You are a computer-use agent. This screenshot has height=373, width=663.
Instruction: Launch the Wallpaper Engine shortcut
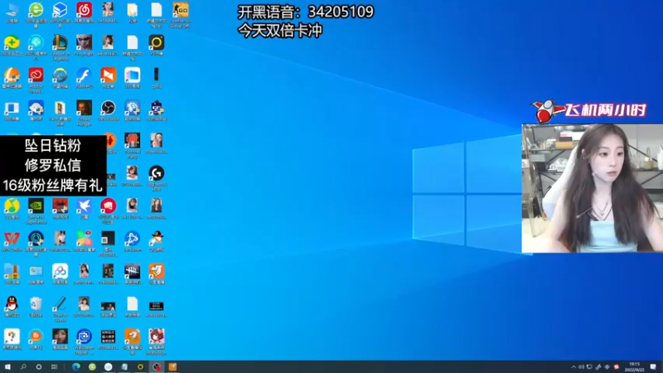[x=85, y=337]
